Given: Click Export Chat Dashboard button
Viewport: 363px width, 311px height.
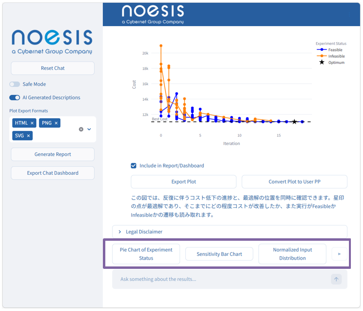Looking at the screenshot, I should click(x=52, y=173).
